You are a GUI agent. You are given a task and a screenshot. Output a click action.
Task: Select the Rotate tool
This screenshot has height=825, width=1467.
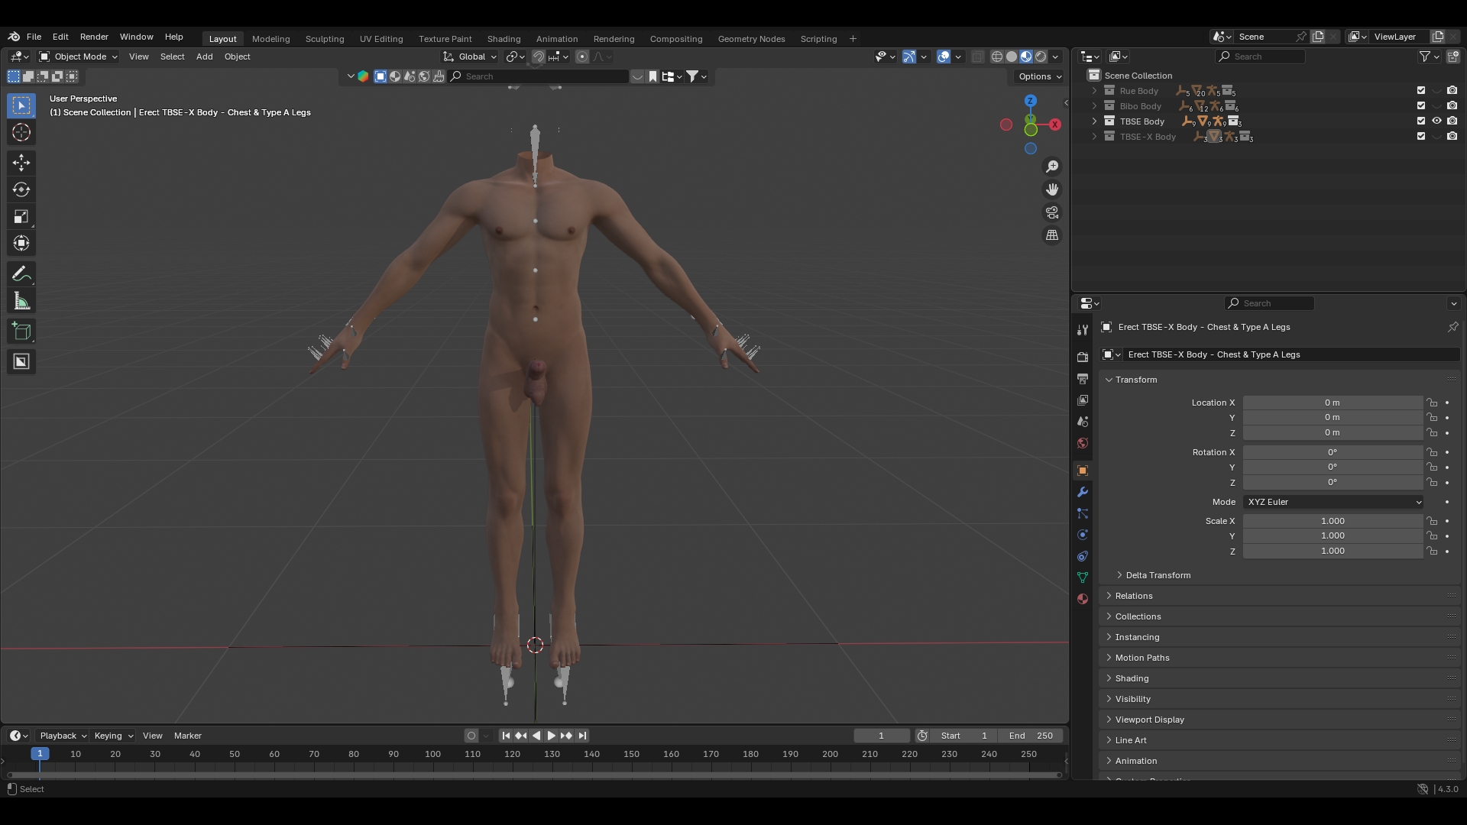click(x=21, y=189)
